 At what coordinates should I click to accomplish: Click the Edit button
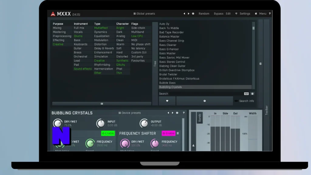pyautogui.click(x=228, y=14)
